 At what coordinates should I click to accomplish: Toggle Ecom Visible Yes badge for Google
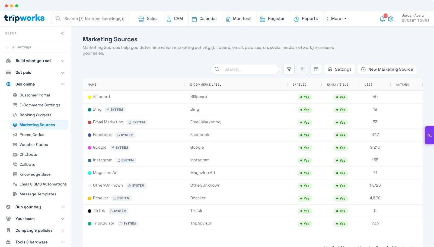tap(340, 148)
